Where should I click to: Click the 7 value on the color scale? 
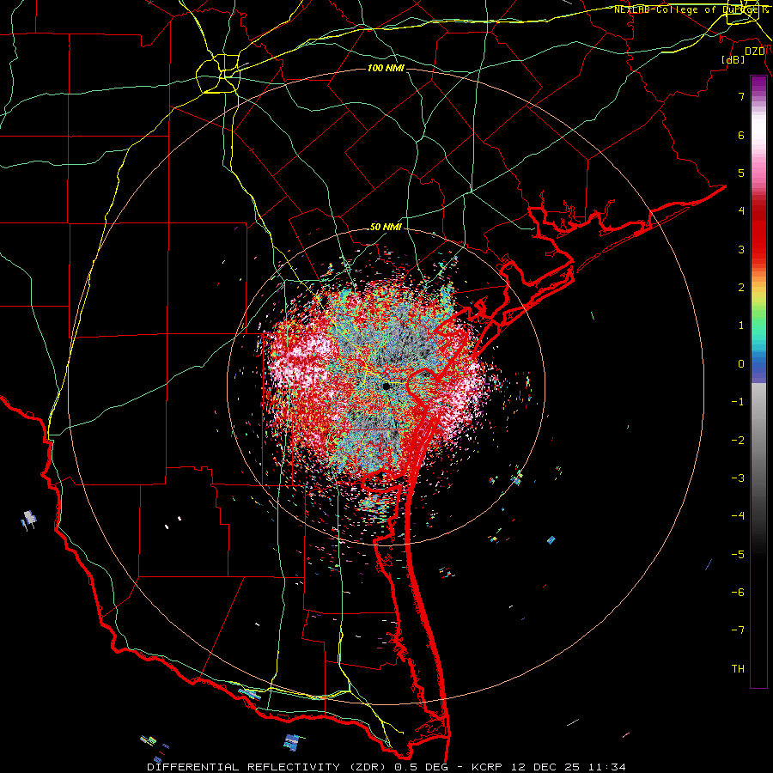[741, 96]
